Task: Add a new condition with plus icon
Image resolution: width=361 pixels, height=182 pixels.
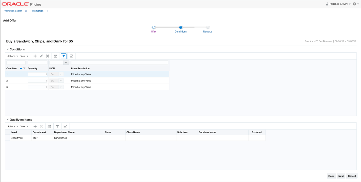Action: (35, 56)
